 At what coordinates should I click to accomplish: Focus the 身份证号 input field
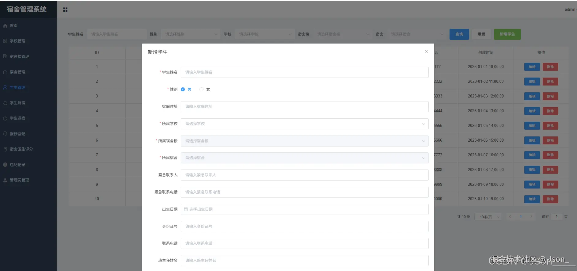point(305,227)
